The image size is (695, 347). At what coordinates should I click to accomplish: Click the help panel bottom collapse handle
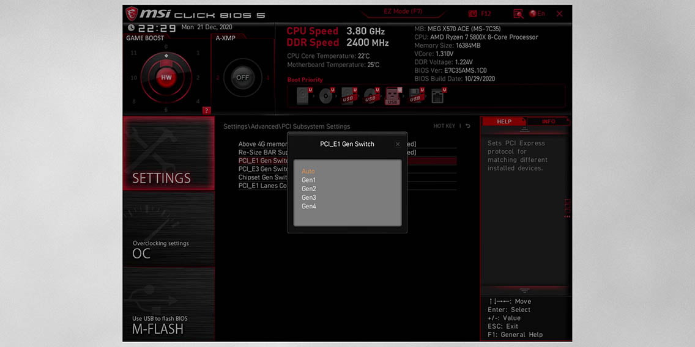[x=525, y=291]
